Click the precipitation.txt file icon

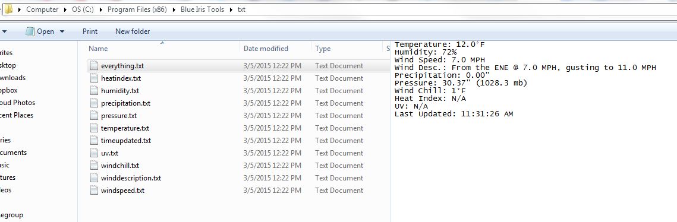pos(94,103)
